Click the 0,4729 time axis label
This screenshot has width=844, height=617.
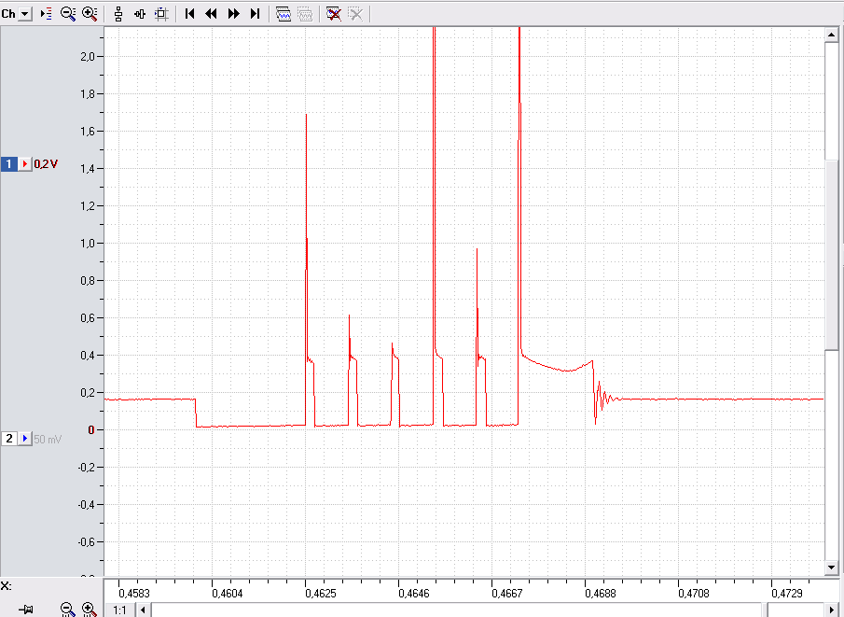coord(787,594)
